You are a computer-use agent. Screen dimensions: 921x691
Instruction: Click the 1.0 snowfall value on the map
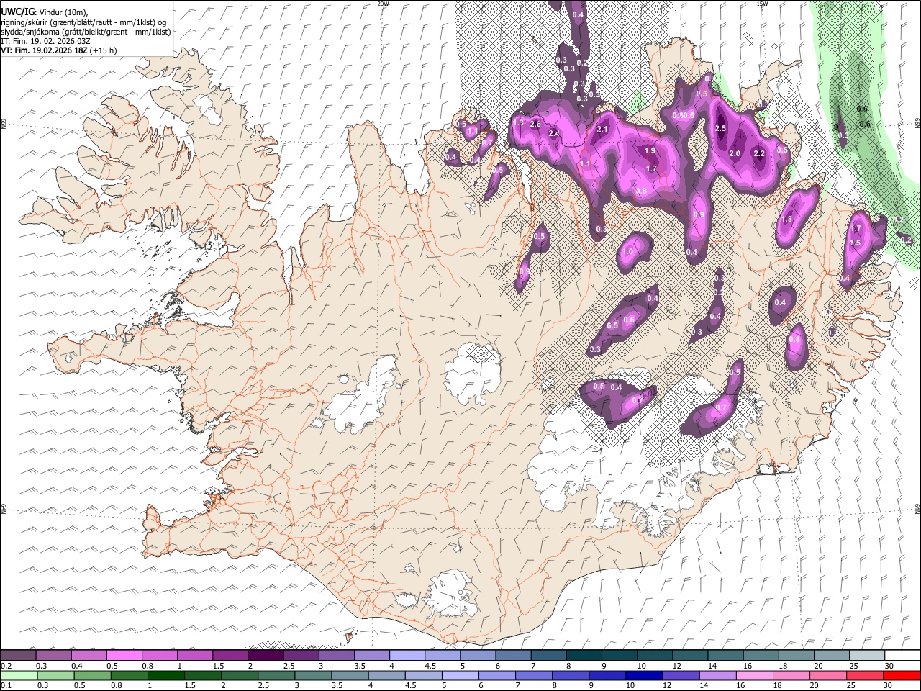click(627, 252)
